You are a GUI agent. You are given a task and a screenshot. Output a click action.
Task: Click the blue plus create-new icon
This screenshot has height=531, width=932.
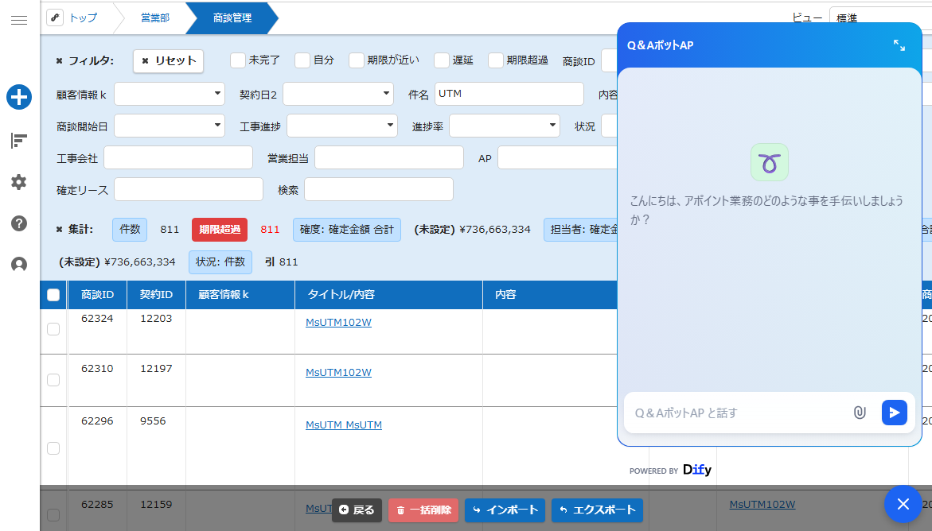tap(19, 97)
